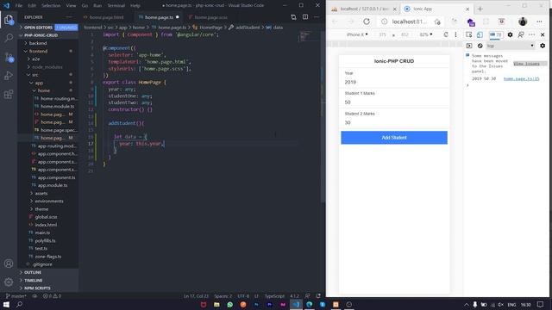The height and width of the screenshot is (310, 552).
Task: Open the console context 'top' dropdown
Action: click(510, 46)
